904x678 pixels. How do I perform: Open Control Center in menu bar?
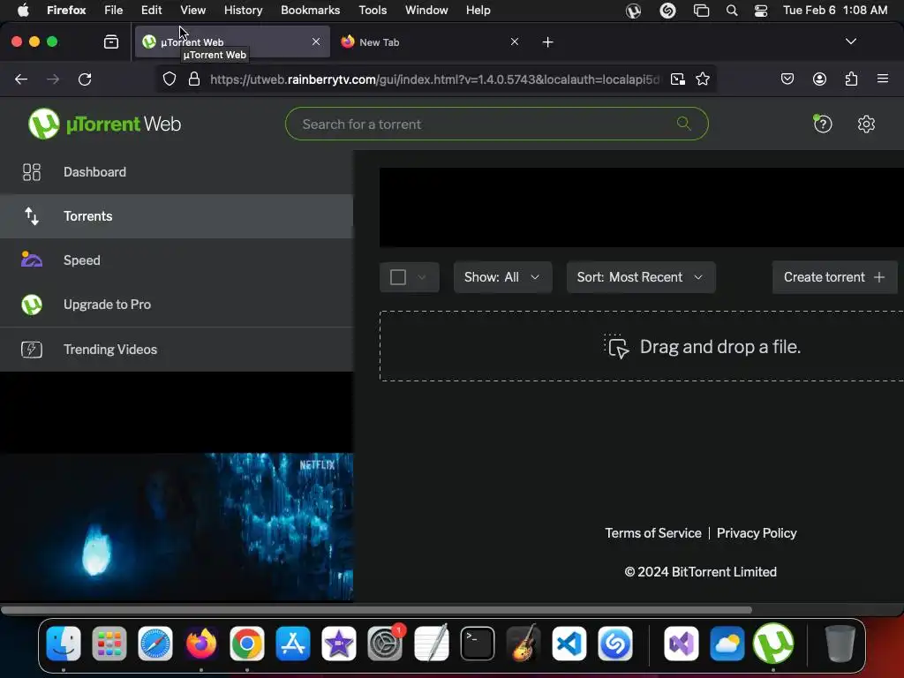[761, 11]
